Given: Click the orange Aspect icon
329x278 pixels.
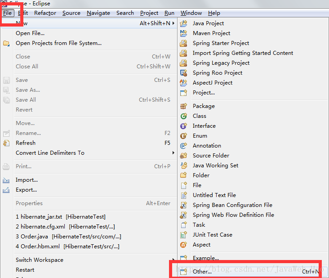Looking at the screenshot, I should [183, 244].
